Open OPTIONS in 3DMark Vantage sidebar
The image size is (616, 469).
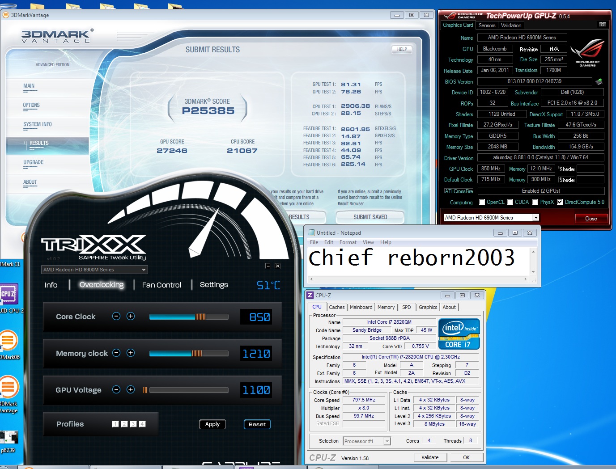click(31, 105)
